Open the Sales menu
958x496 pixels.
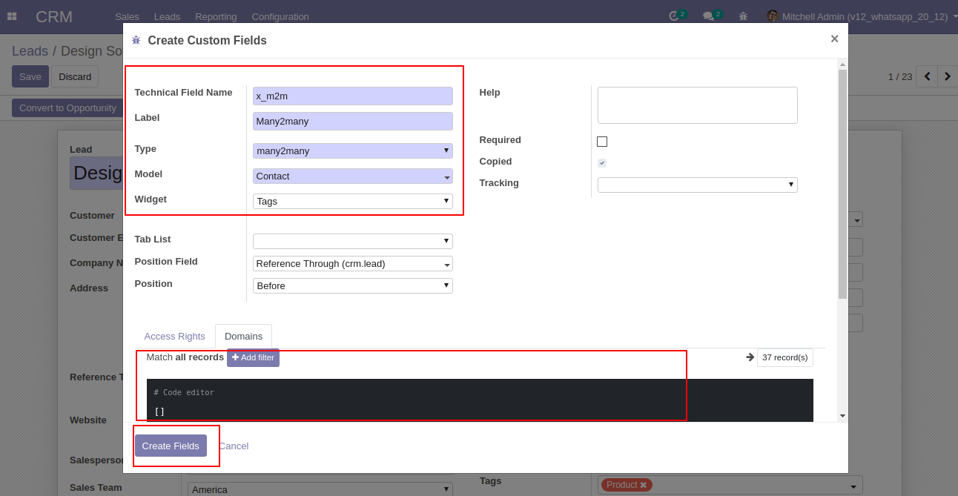coord(127,16)
